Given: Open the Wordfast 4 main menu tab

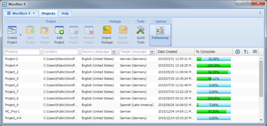Looking at the screenshot, I should pos(19,13).
